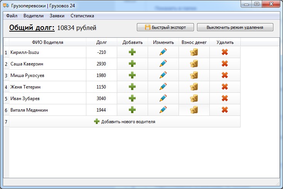Click the pencil icon for Виталя Медянкин

coord(163,110)
